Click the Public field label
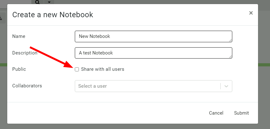Image resolution: width=270 pixels, height=129 pixels. point(19,69)
